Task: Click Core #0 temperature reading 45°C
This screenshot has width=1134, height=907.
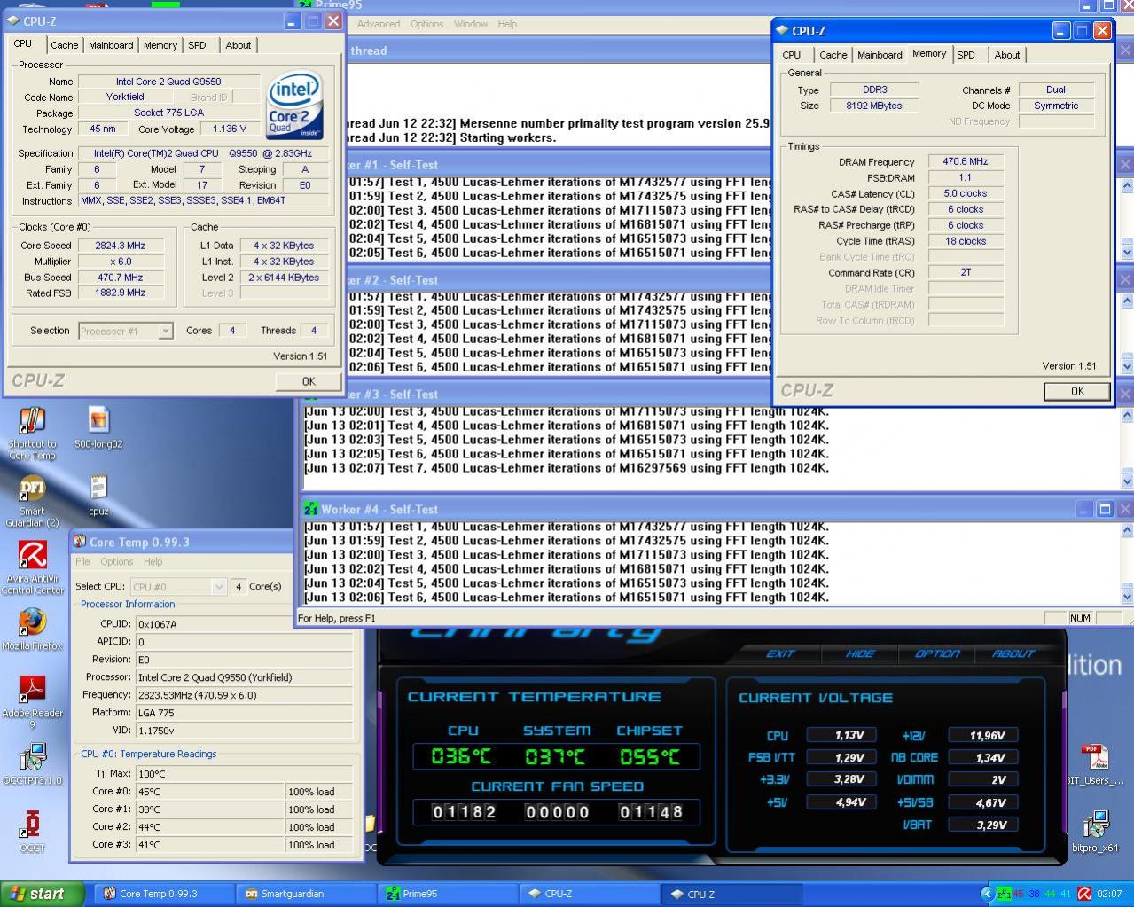Action: [209, 792]
